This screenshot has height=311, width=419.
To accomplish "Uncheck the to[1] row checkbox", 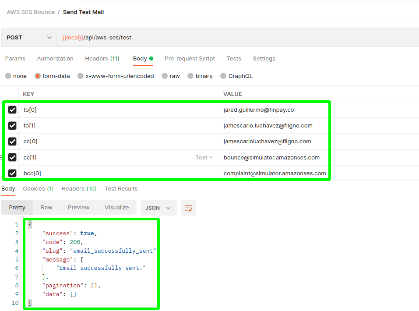I will point(12,126).
